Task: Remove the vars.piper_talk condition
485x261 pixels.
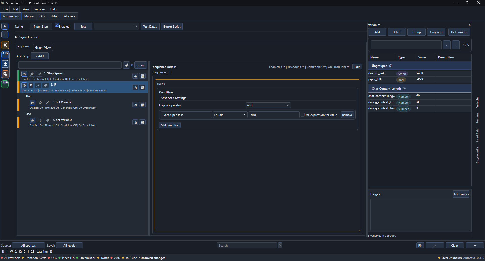Action: click(347, 115)
